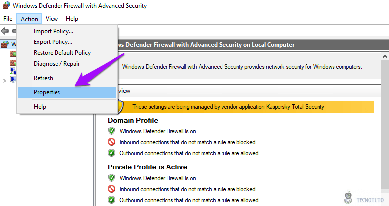This screenshot has width=389, height=206.
Task: Click green shield icon under Private Profile
Action: point(111,178)
